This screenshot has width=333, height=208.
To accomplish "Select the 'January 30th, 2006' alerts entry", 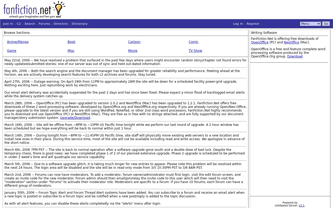I will [x=125, y=194].
